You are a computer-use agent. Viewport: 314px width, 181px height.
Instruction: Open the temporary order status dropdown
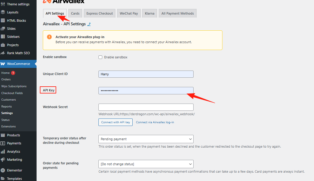[146, 139]
